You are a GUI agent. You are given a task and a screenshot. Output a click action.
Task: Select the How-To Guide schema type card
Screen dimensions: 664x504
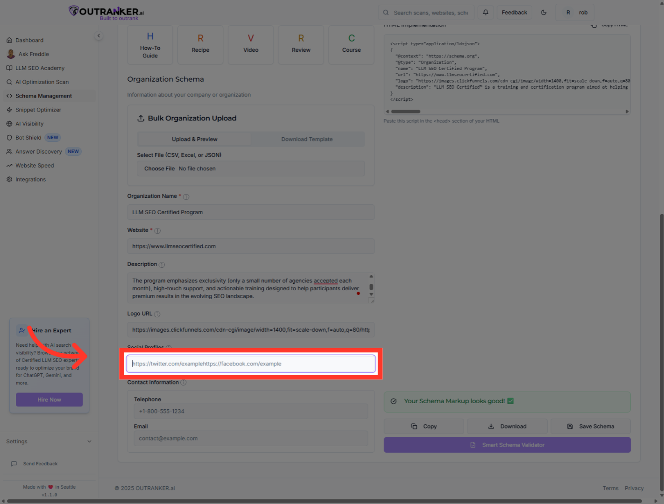(x=150, y=45)
